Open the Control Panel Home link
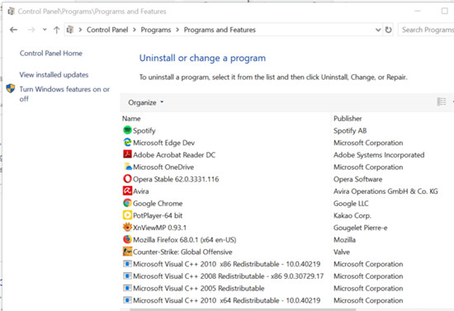 (51, 54)
